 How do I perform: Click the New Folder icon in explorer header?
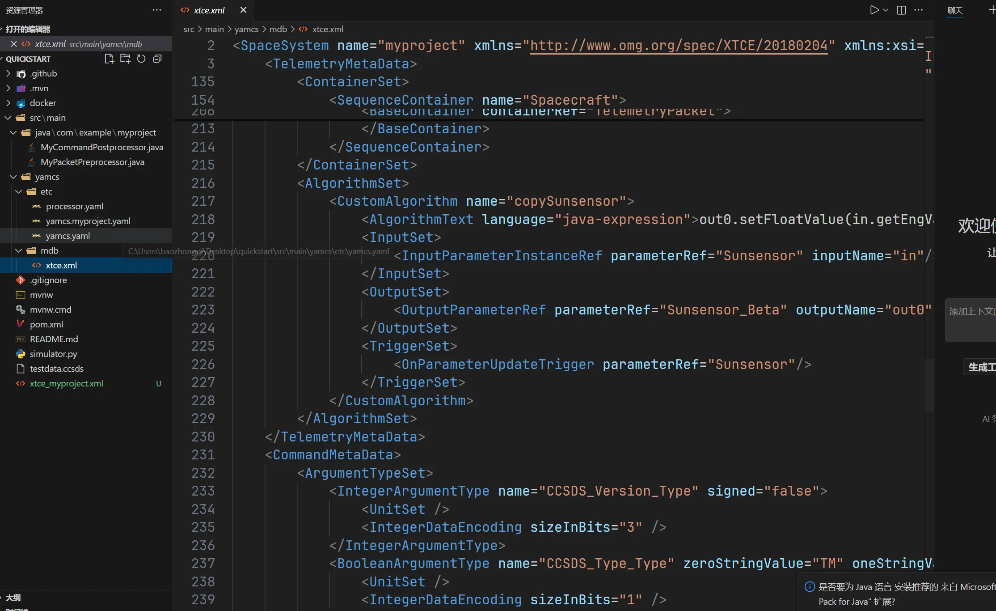[125, 59]
